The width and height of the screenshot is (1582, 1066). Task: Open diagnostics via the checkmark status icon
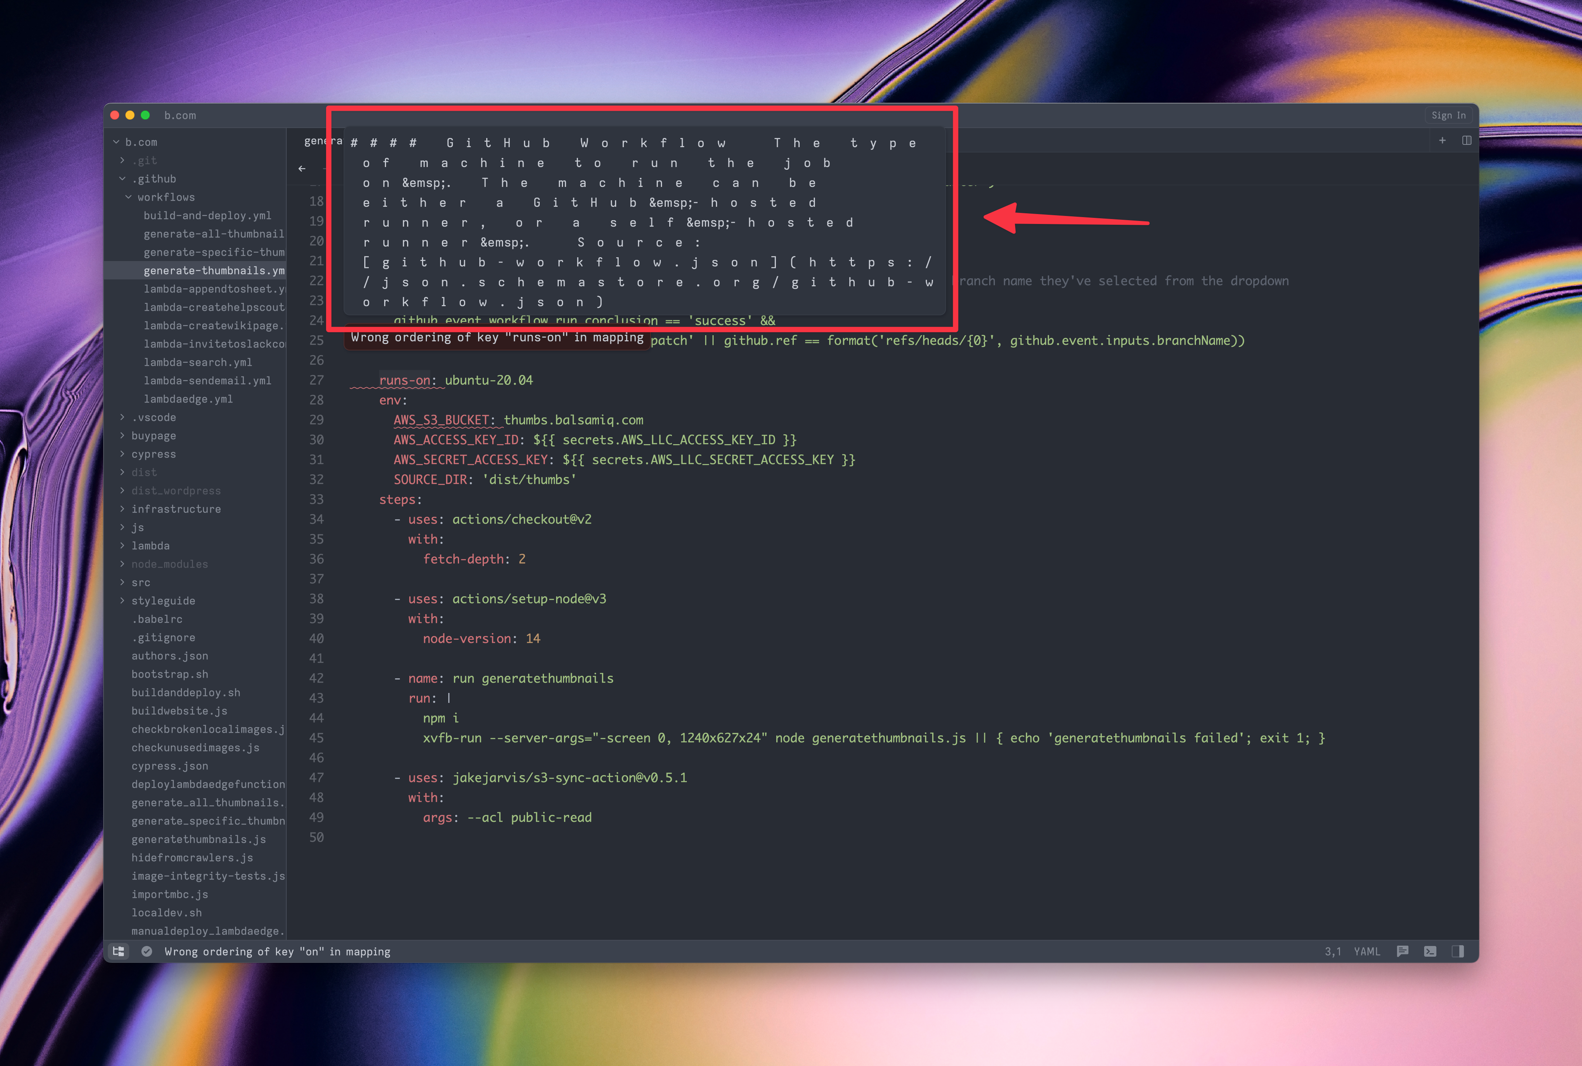pos(146,951)
